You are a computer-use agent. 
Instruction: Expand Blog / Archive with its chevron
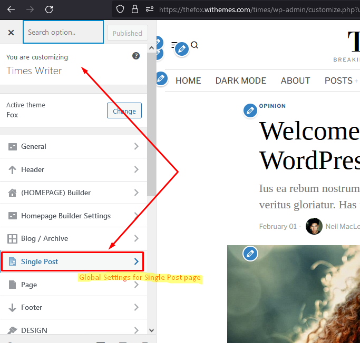[x=137, y=238]
